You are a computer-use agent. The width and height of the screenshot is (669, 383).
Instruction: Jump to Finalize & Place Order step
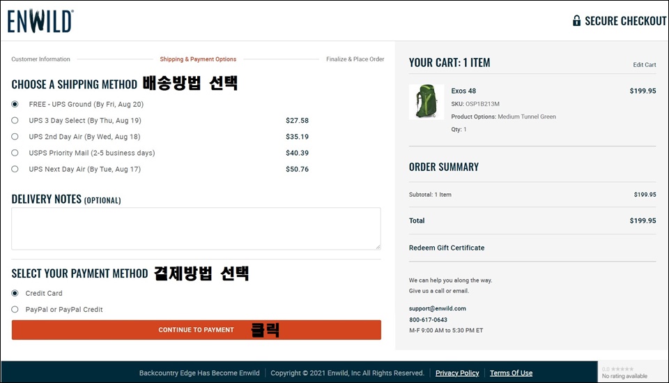click(355, 59)
